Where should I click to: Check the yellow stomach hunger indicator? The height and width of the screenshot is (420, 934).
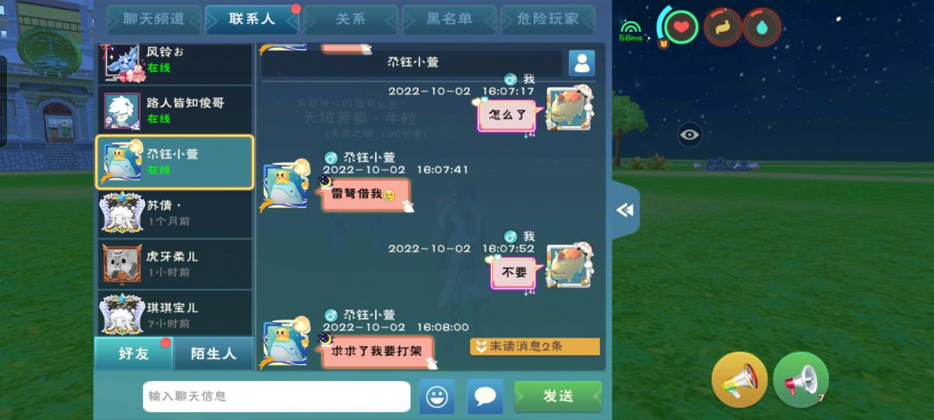(x=723, y=27)
